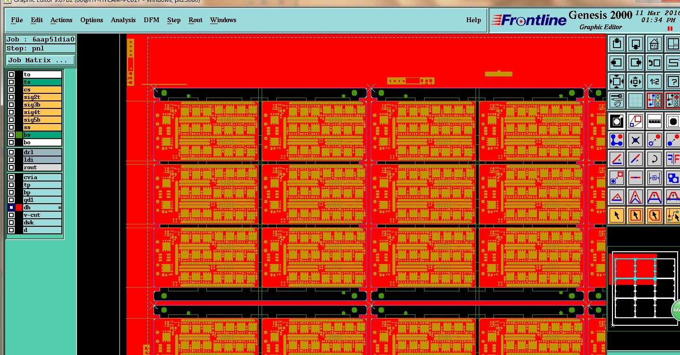680x355 pixels.
Task: Click the Step: pnl field
Action: 41,49
